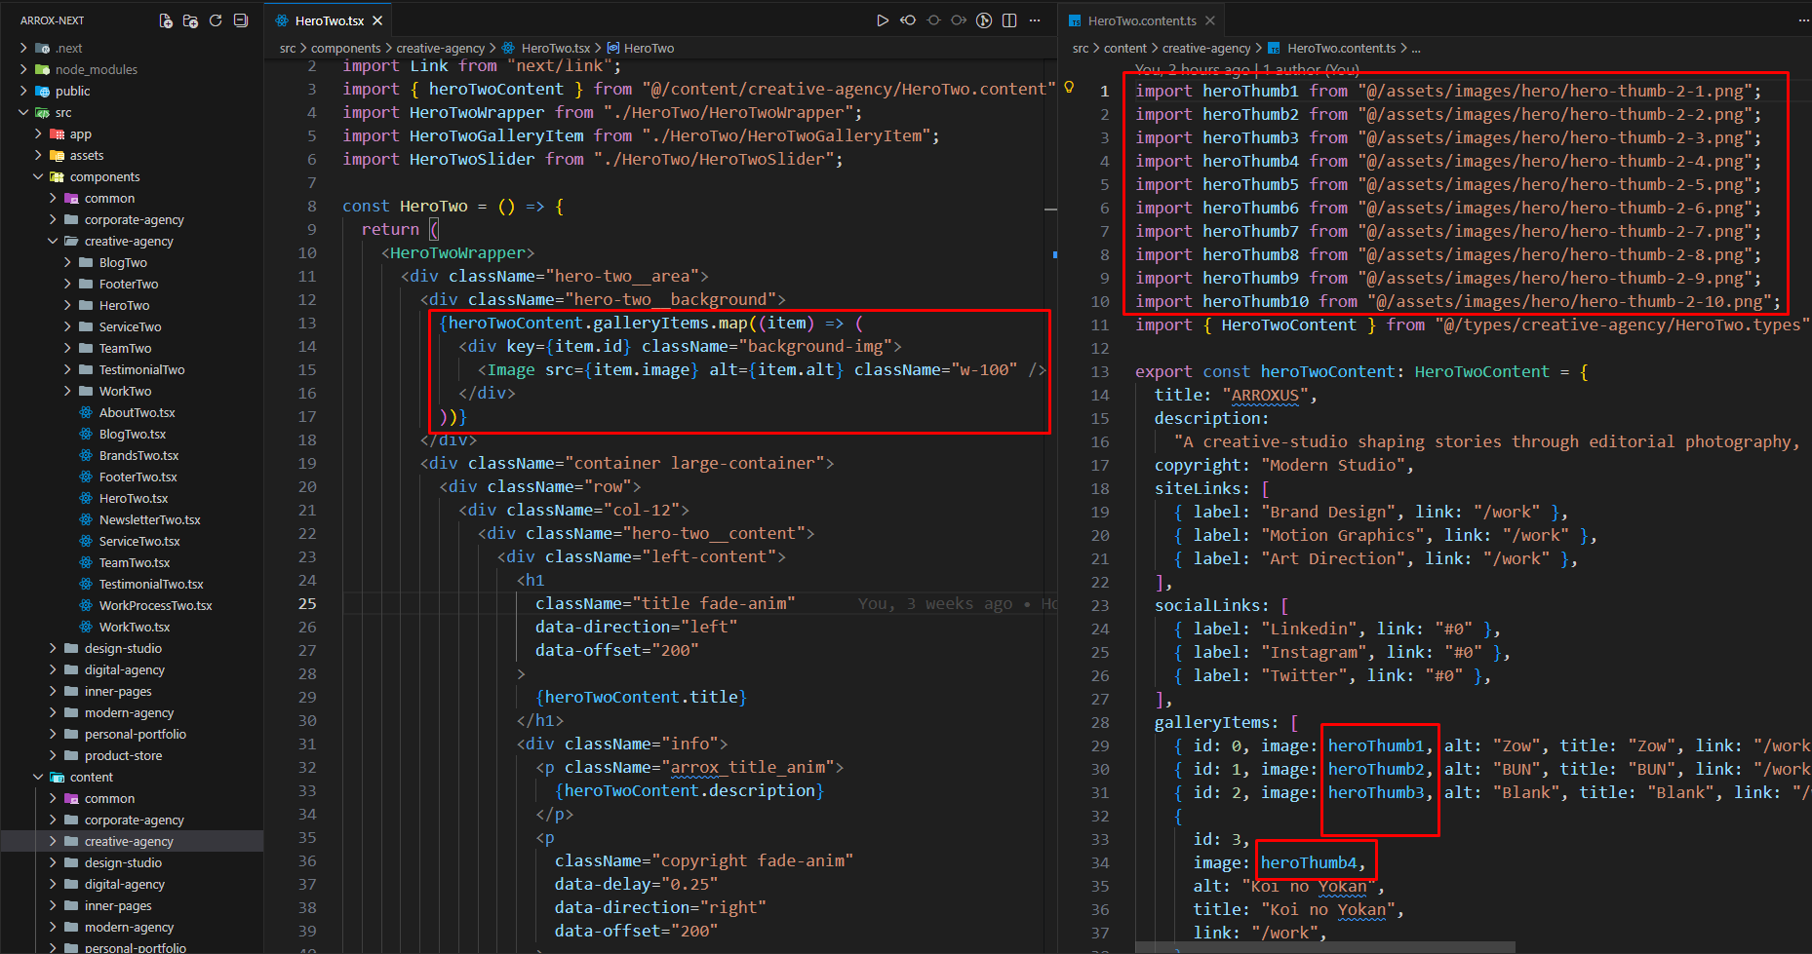Image resolution: width=1812 pixels, height=954 pixels.
Task: Click the content breadcrumb in right editor
Action: point(1124,48)
